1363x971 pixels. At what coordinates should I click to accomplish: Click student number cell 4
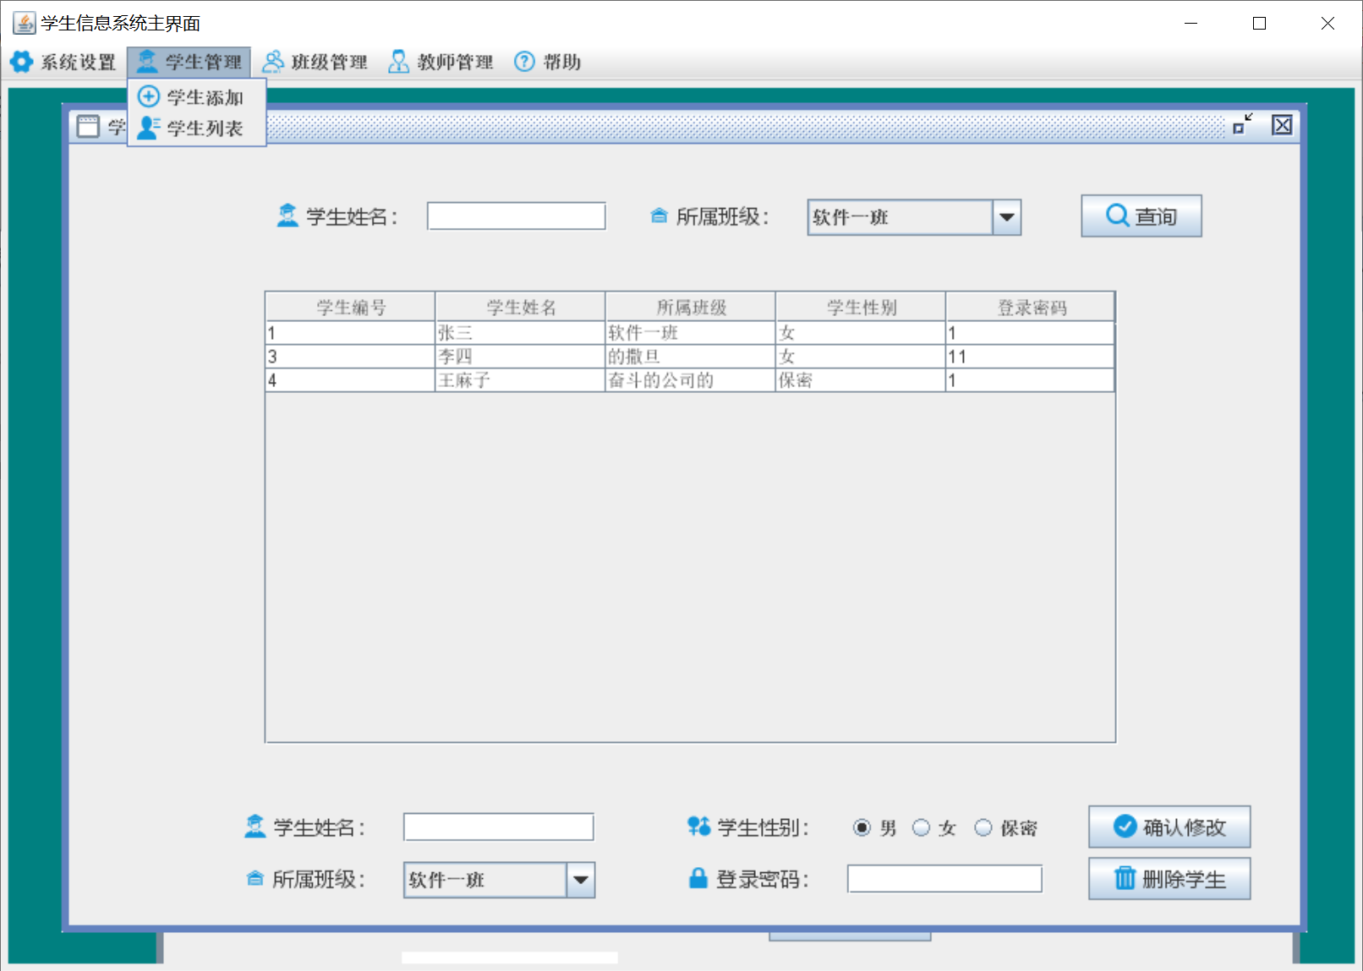click(x=350, y=380)
